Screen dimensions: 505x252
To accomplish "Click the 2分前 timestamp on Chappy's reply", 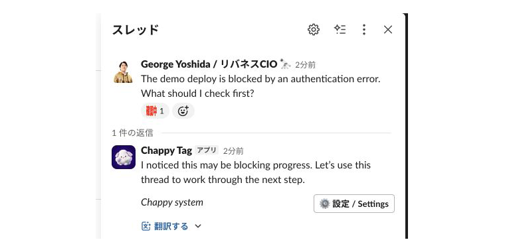I will coord(233,151).
